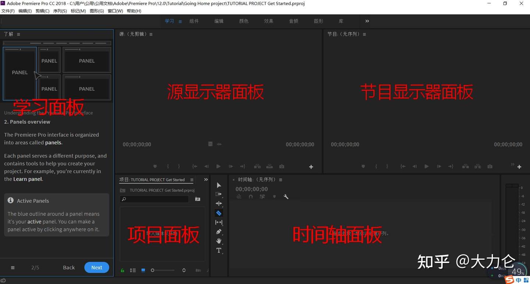The image size is (530, 284).
Task: Select the Track Select Forward tool
Action: pyautogui.click(x=219, y=194)
